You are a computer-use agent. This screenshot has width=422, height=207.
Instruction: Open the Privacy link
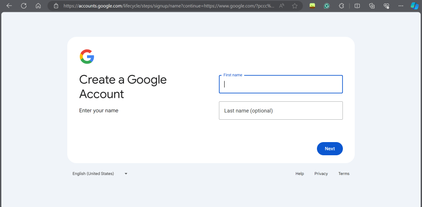point(321,174)
